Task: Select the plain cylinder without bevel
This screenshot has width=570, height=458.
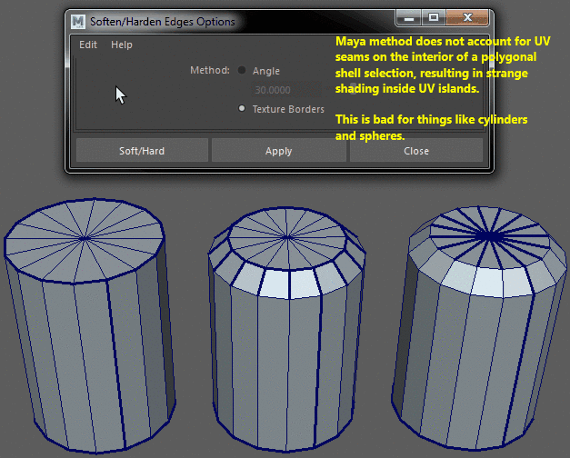Action: tap(89, 325)
